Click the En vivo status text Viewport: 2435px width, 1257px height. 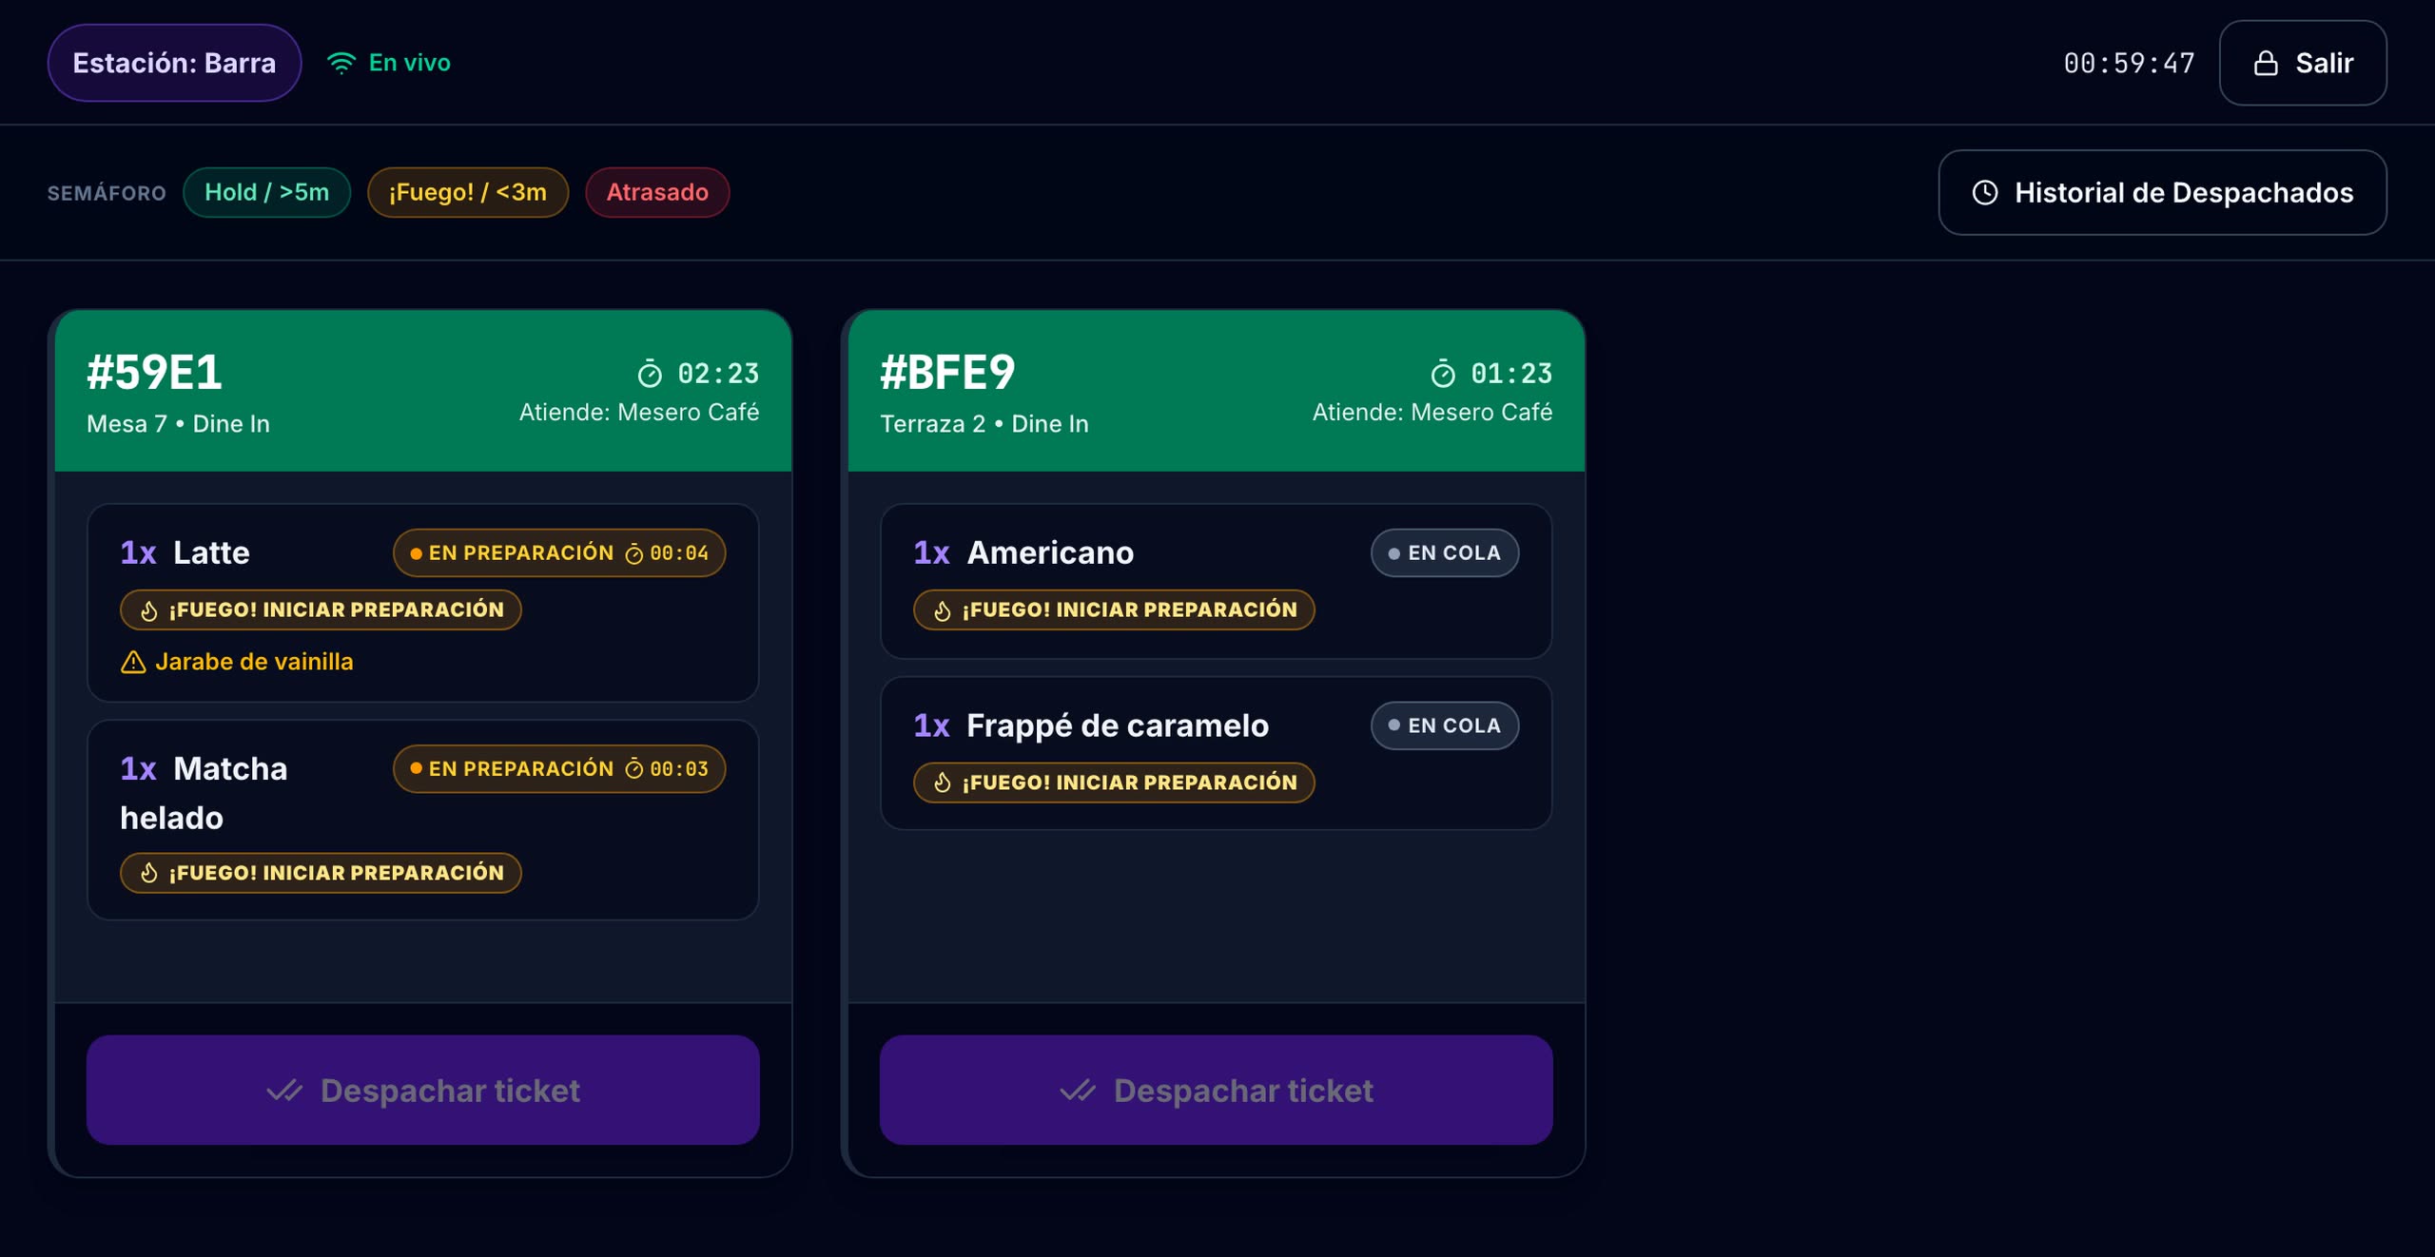tap(410, 63)
